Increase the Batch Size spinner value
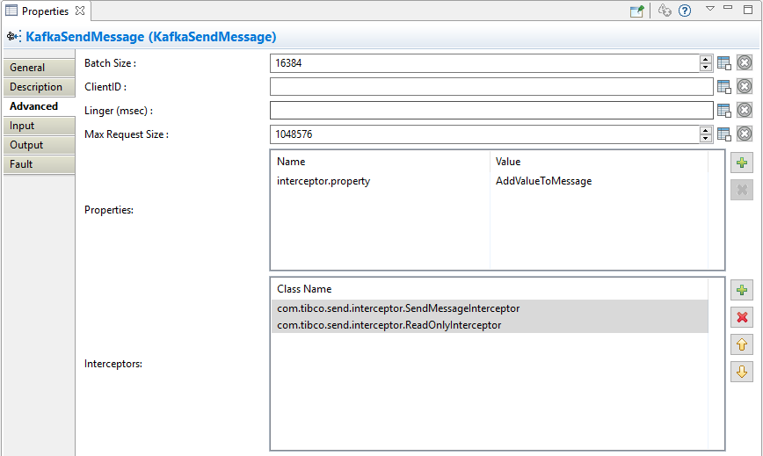 (x=705, y=59)
